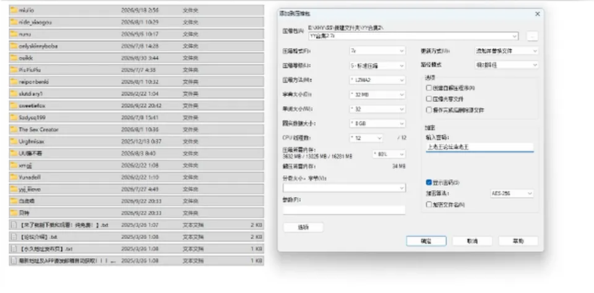
Task: Click the date "2026/7/27 4:49"
Action: pos(140,189)
